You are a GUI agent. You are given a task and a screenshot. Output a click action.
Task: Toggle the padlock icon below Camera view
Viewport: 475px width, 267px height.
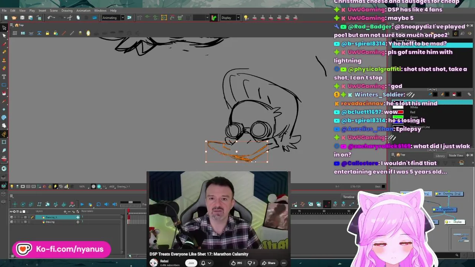pos(50,186)
